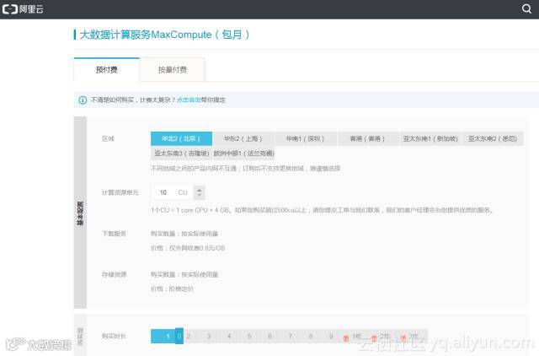Screen dimensions: 539x356
Task: Decrease CU count with down arrow
Action: coord(199,196)
